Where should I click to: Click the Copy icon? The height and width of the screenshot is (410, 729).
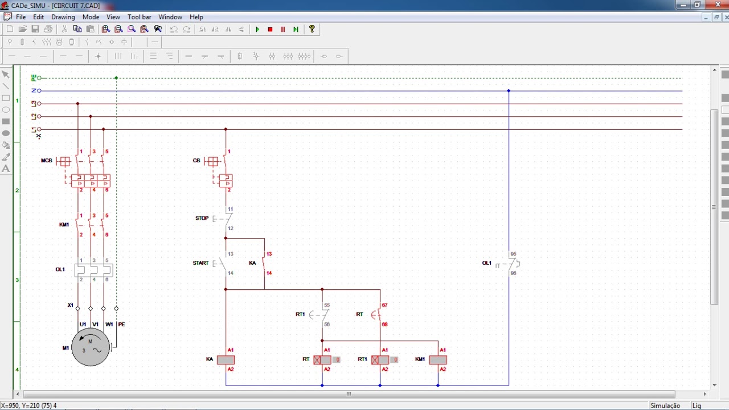(77, 29)
